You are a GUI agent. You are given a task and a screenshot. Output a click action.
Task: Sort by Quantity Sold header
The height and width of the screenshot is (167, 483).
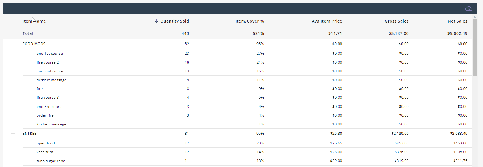coord(174,21)
